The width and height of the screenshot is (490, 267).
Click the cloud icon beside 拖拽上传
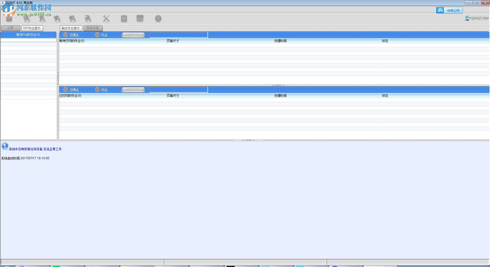coord(440,10)
